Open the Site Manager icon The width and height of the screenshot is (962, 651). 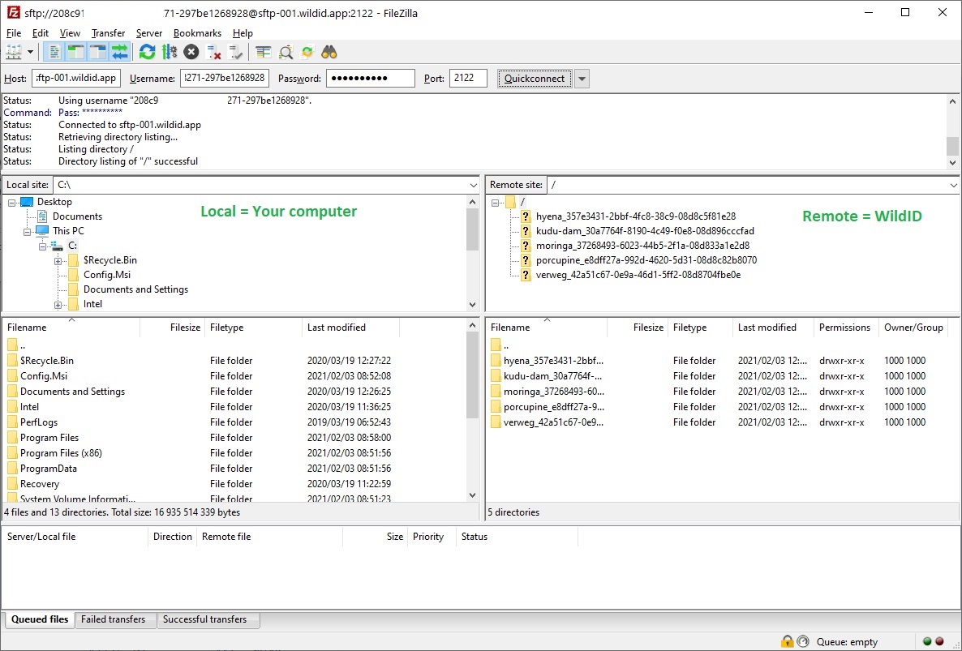(14, 52)
